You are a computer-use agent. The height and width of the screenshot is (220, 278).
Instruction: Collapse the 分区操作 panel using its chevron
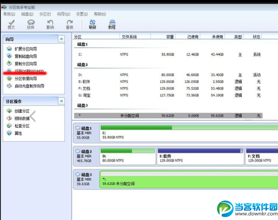(61, 101)
